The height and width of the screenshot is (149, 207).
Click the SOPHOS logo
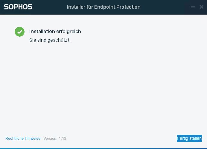[x=18, y=7]
